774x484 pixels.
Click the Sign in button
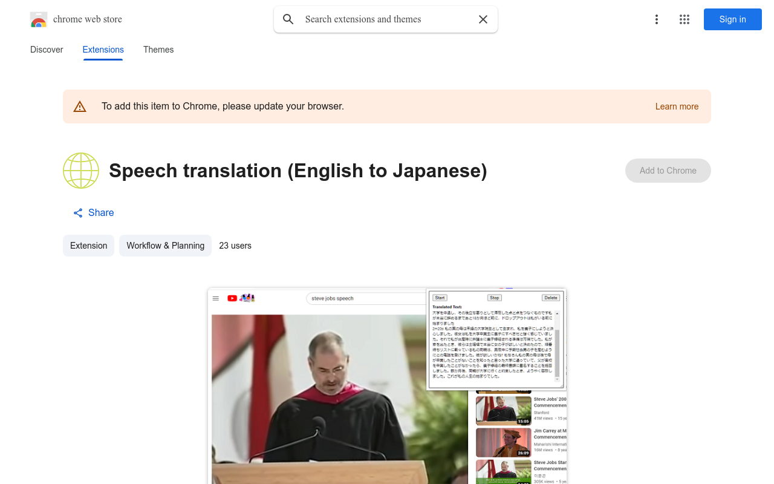point(732,19)
